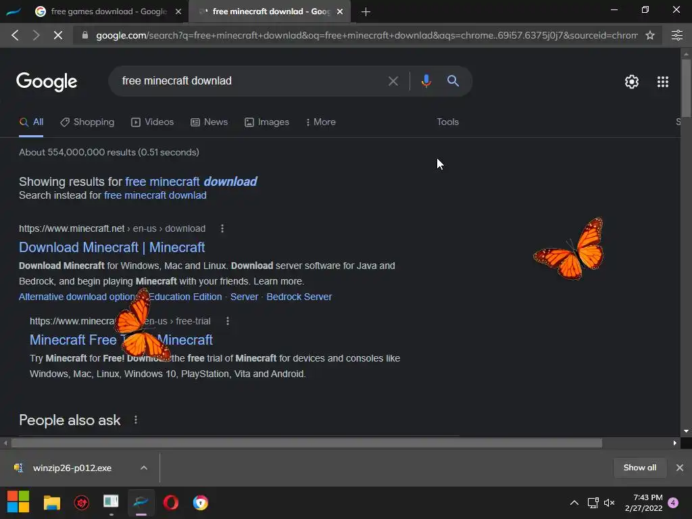
Task: Close the 'free minecraft download' tab
Action: point(340,11)
